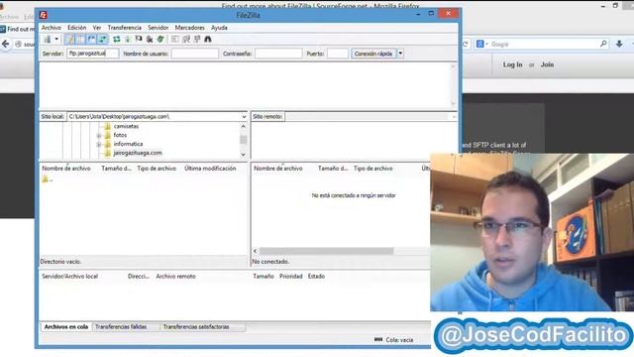Cancel the current operation toolbar icon
This screenshot has height=357, width=634.
click(x=139, y=40)
